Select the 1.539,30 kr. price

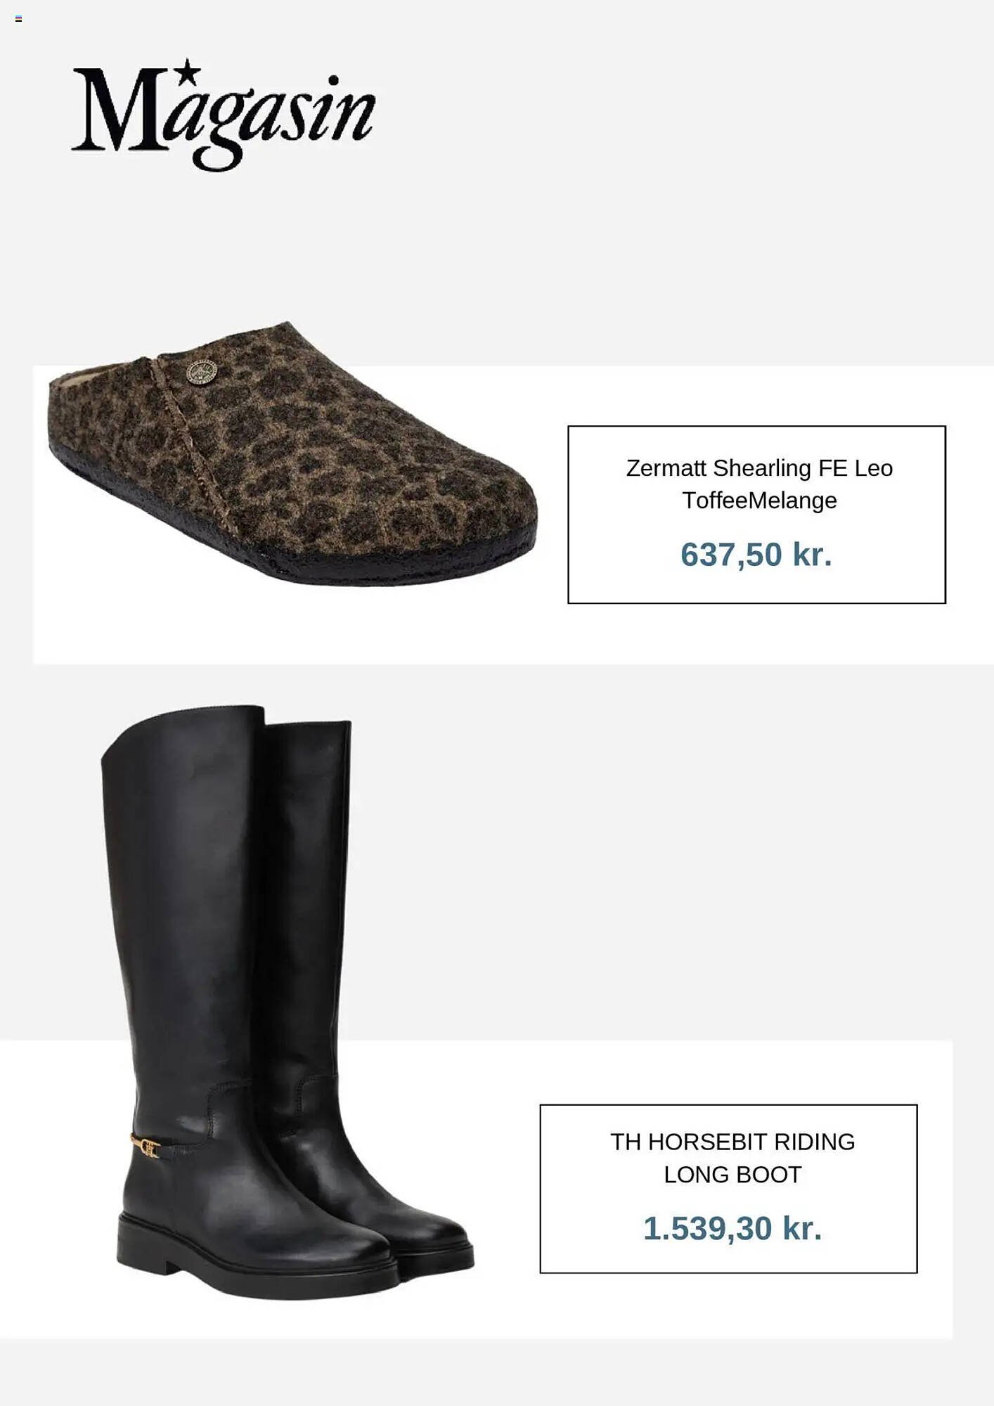(732, 1229)
